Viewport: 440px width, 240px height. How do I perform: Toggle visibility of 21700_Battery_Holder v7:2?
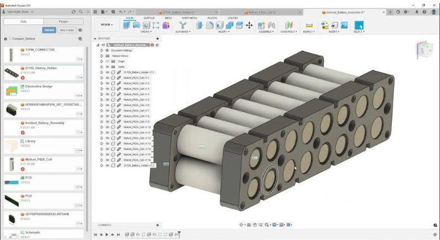pyautogui.click(x=107, y=166)
